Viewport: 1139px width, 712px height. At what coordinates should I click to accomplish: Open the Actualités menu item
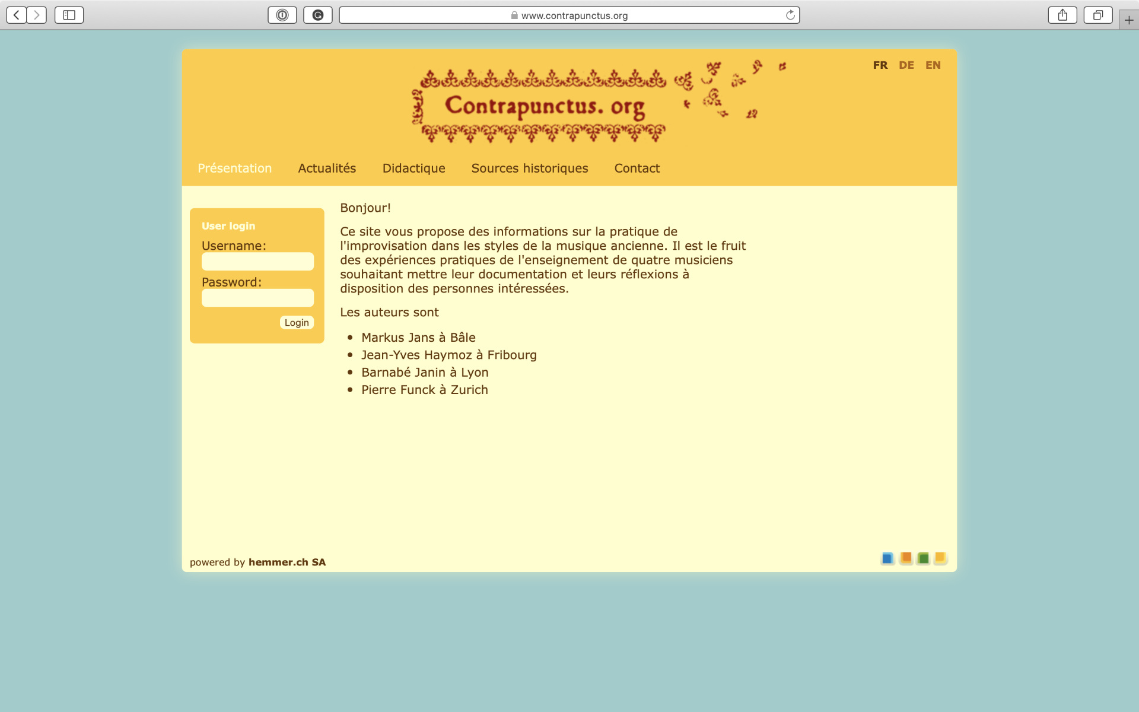pos(327,169)
